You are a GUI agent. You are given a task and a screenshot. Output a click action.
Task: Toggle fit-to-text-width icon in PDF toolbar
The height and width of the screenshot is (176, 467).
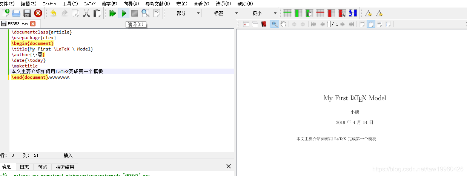click(379, 24)
